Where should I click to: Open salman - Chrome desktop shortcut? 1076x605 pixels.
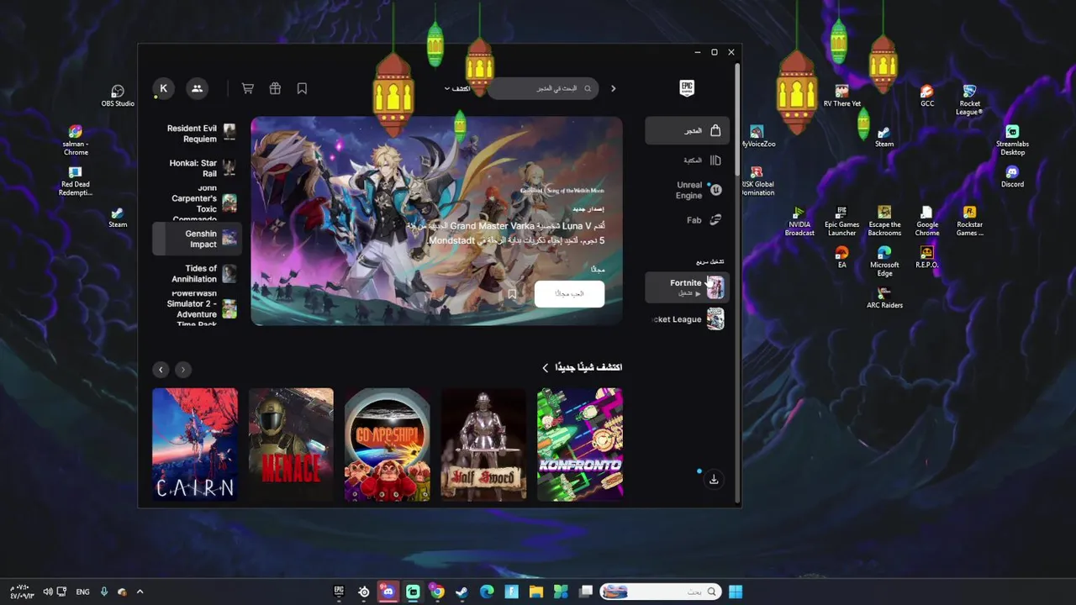click(x=76, y=140)
